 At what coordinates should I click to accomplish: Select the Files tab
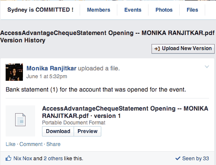tap(192, 10)
